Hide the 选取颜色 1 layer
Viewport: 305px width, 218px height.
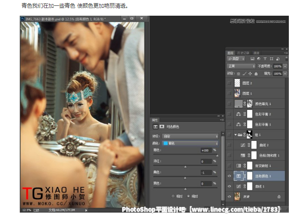229,176
